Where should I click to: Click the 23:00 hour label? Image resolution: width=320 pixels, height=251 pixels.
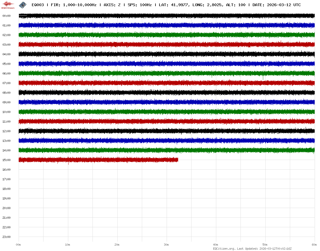tap(6, 237)
